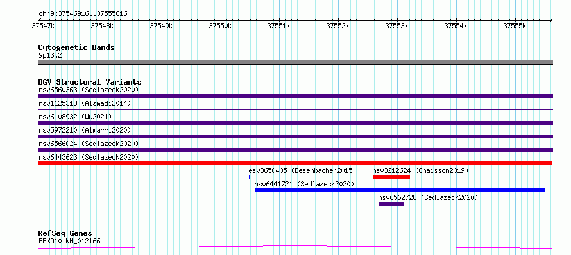Select the gray 9p13.2 cytogenetic band bar
This screenshot has width=571, height=255.
(x=295, y=62)
